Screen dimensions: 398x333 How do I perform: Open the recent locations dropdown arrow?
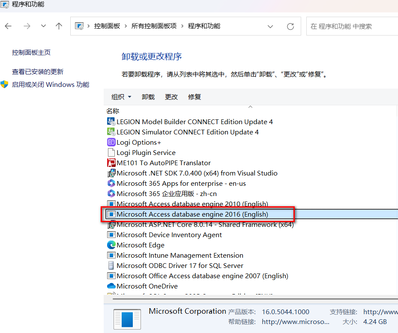pos(43,26)
